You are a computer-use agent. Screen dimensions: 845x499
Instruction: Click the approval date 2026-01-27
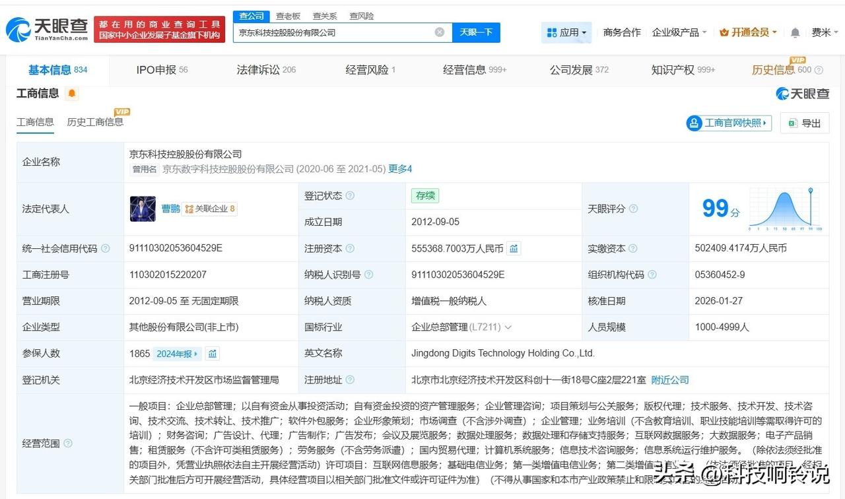(719, 301)
